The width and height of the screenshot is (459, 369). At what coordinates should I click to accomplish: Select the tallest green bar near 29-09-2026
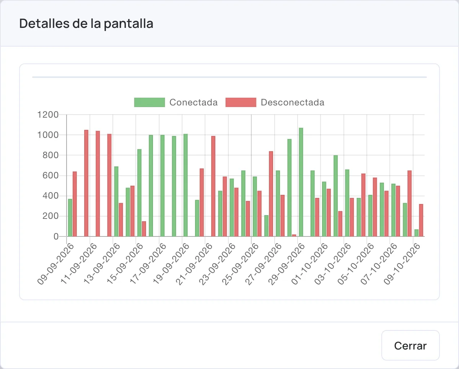(301, 182)
